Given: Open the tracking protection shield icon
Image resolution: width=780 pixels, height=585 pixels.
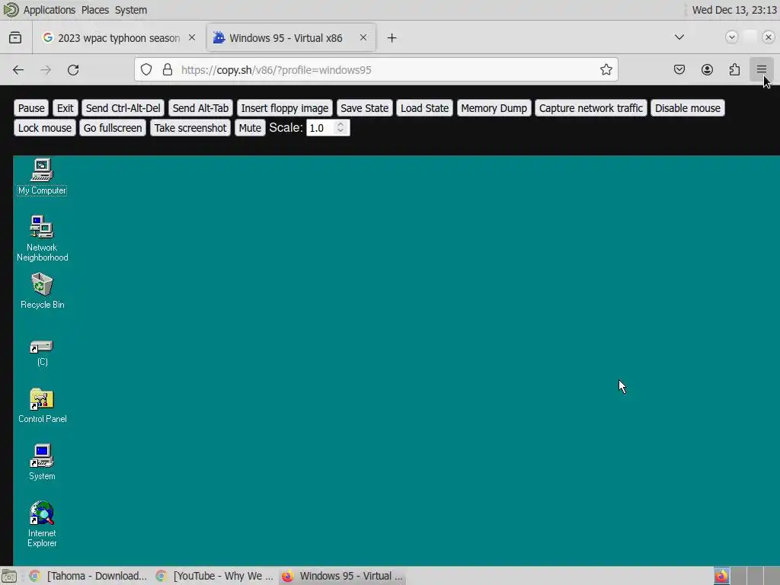Looking at the screenshot, I should coord(145,69).
